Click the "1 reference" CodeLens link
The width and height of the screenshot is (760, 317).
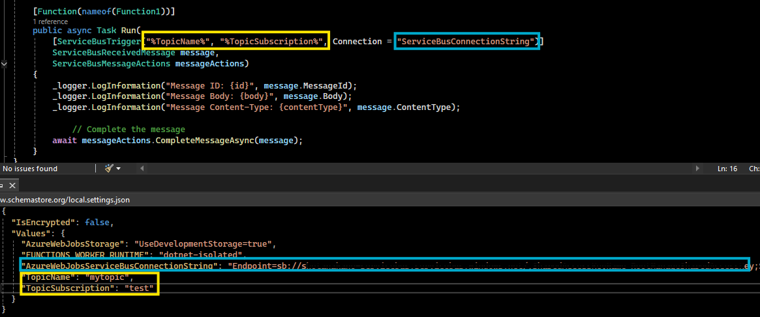point(51,21)
